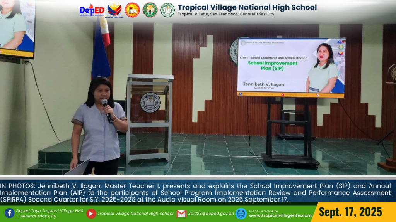Click the Facebook icon in the footer

[x=9, y=213]
